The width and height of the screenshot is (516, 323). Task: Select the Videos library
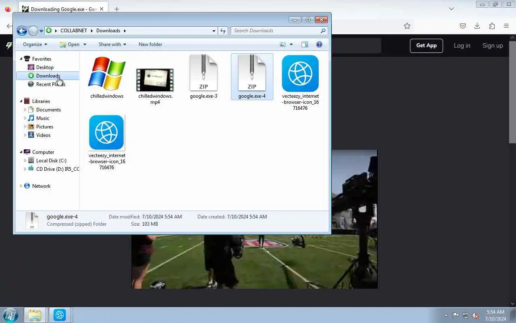coord(43,135)
